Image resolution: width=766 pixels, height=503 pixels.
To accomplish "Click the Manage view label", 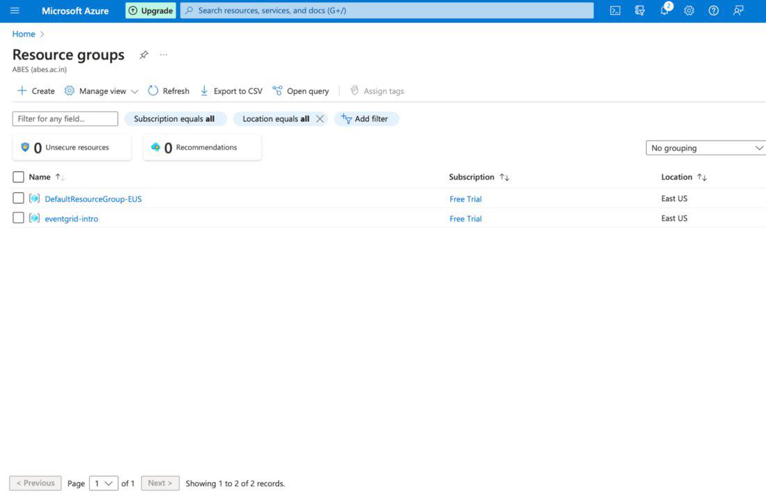I will (x=102, y=91).
